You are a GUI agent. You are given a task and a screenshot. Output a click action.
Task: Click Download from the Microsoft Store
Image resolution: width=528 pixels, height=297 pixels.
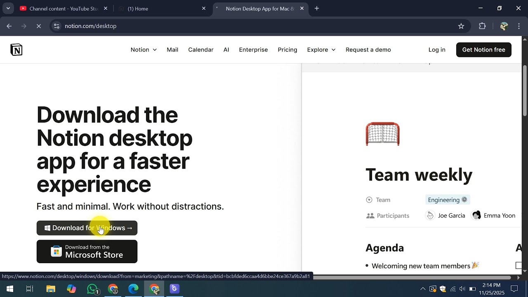click(87, 251)
